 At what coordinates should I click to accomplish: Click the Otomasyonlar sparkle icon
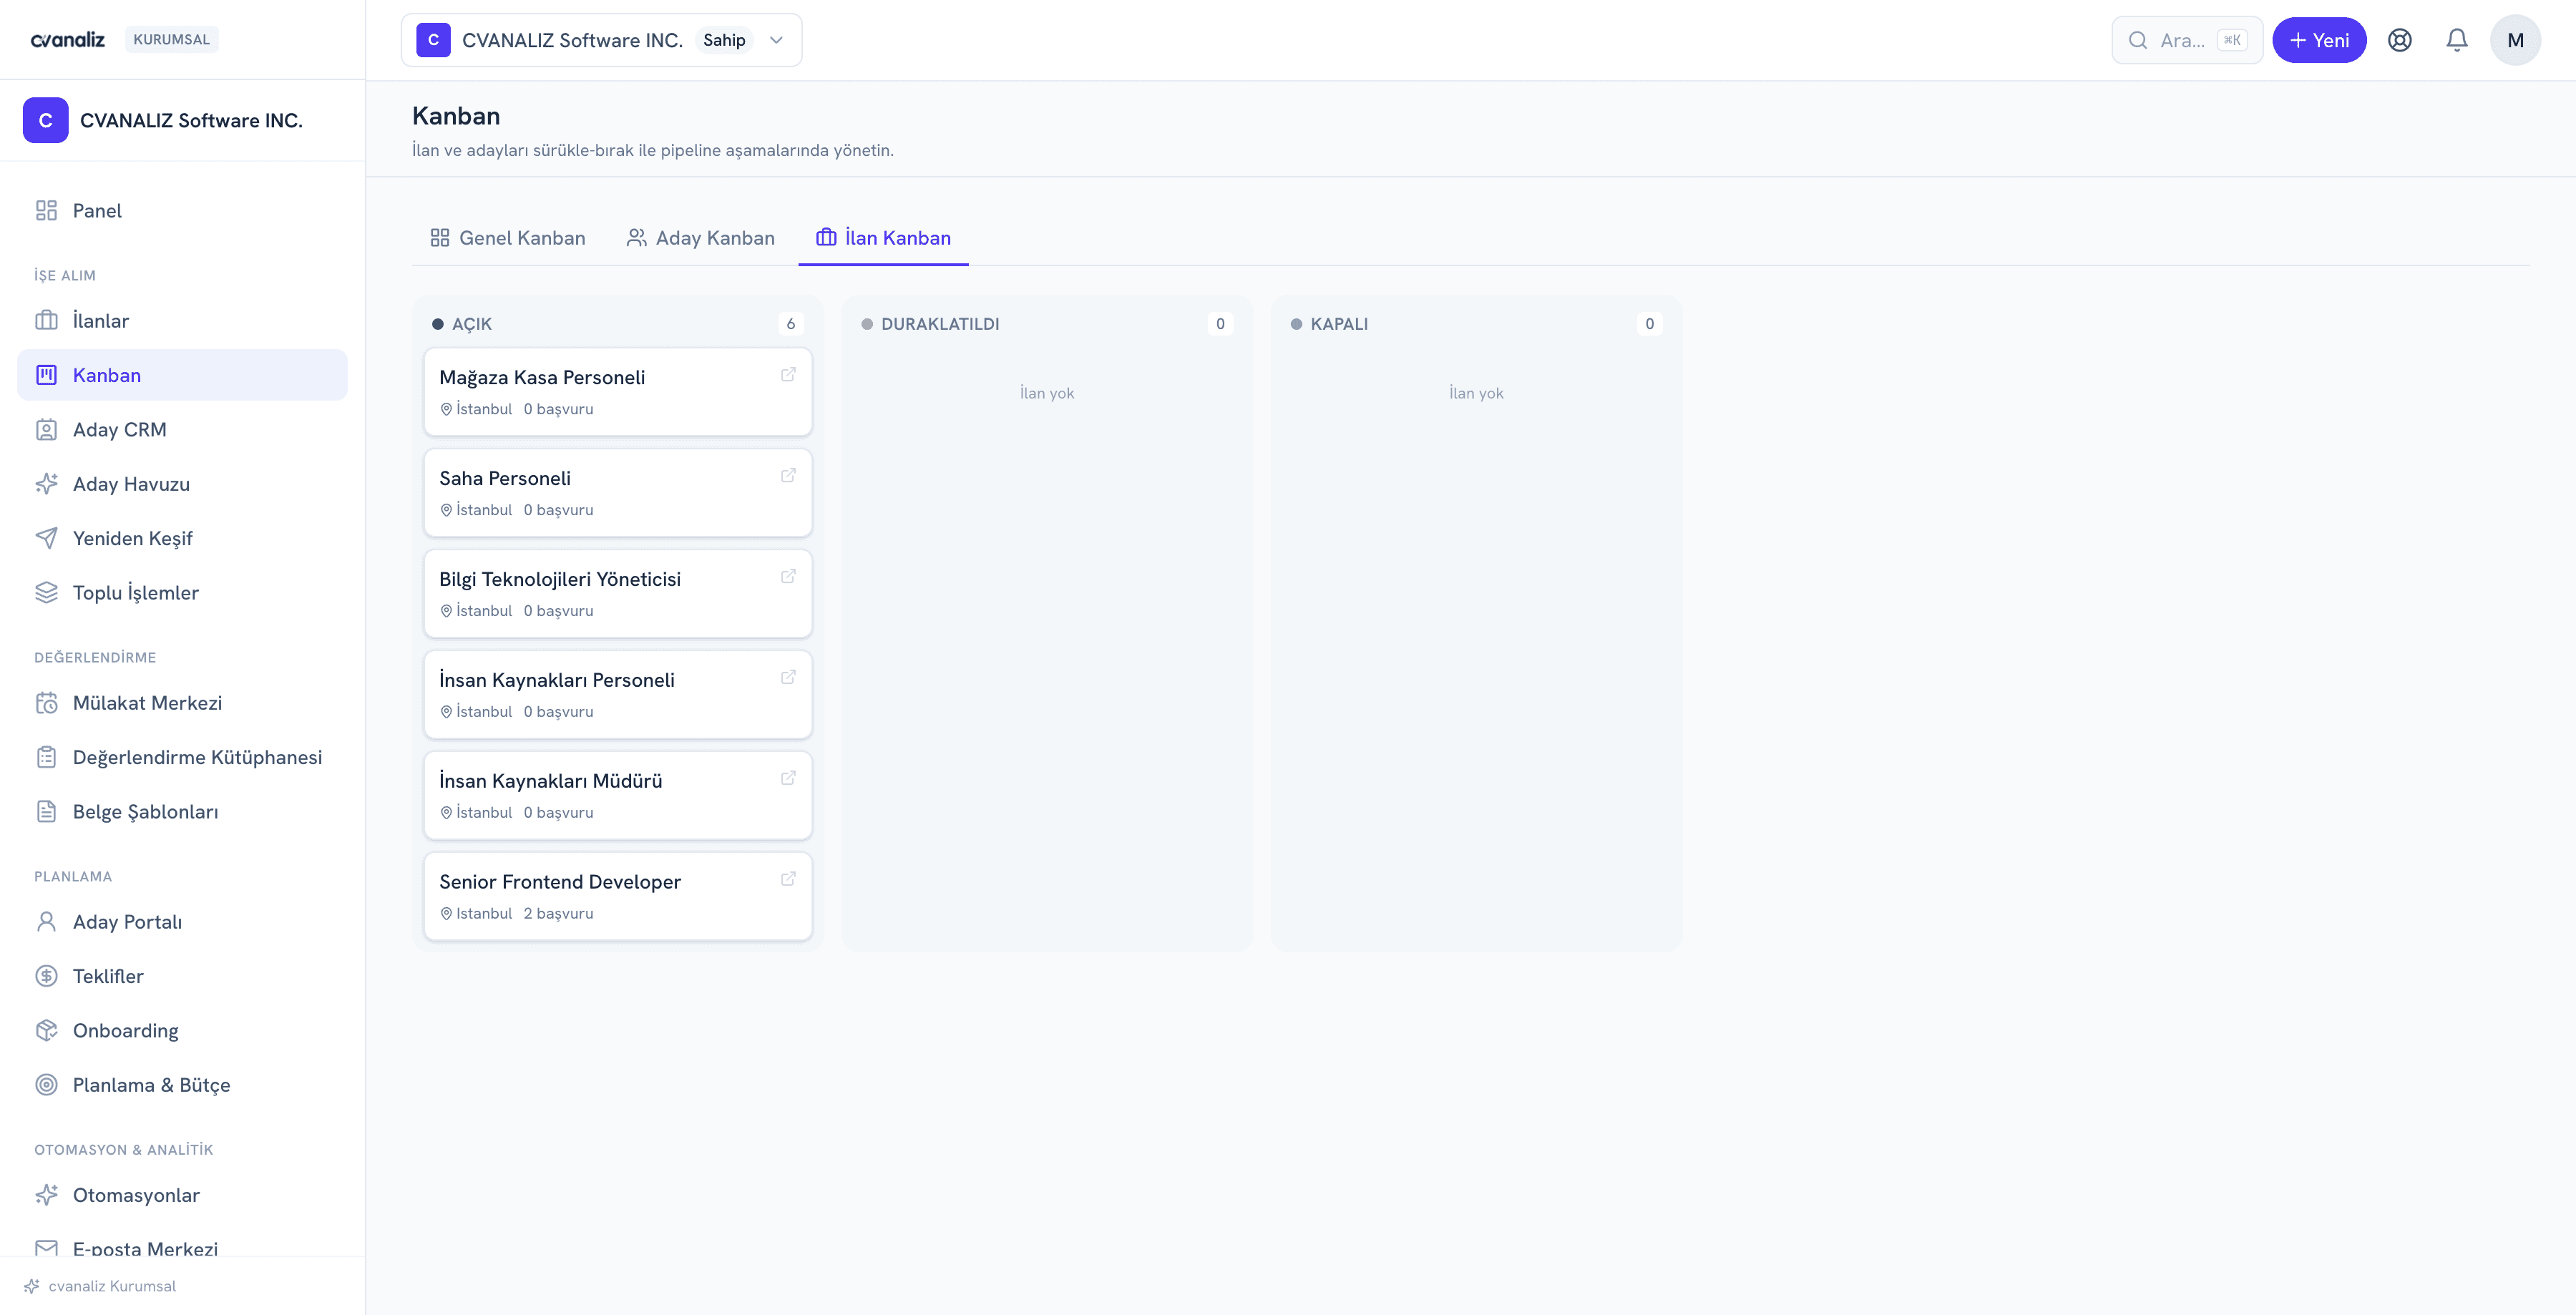(46, 1195)
